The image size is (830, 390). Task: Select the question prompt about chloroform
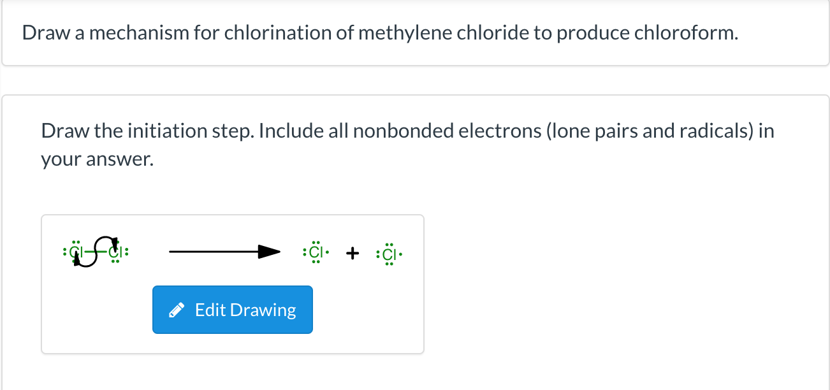[380, 32]
